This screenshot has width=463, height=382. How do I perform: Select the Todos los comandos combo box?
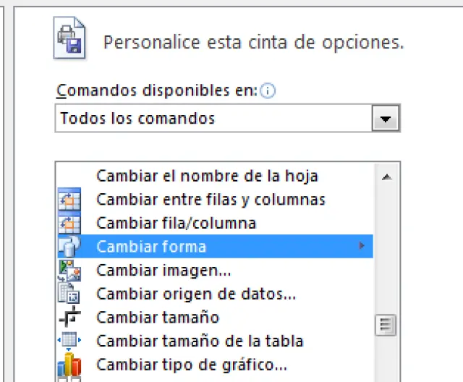[214, 118]
